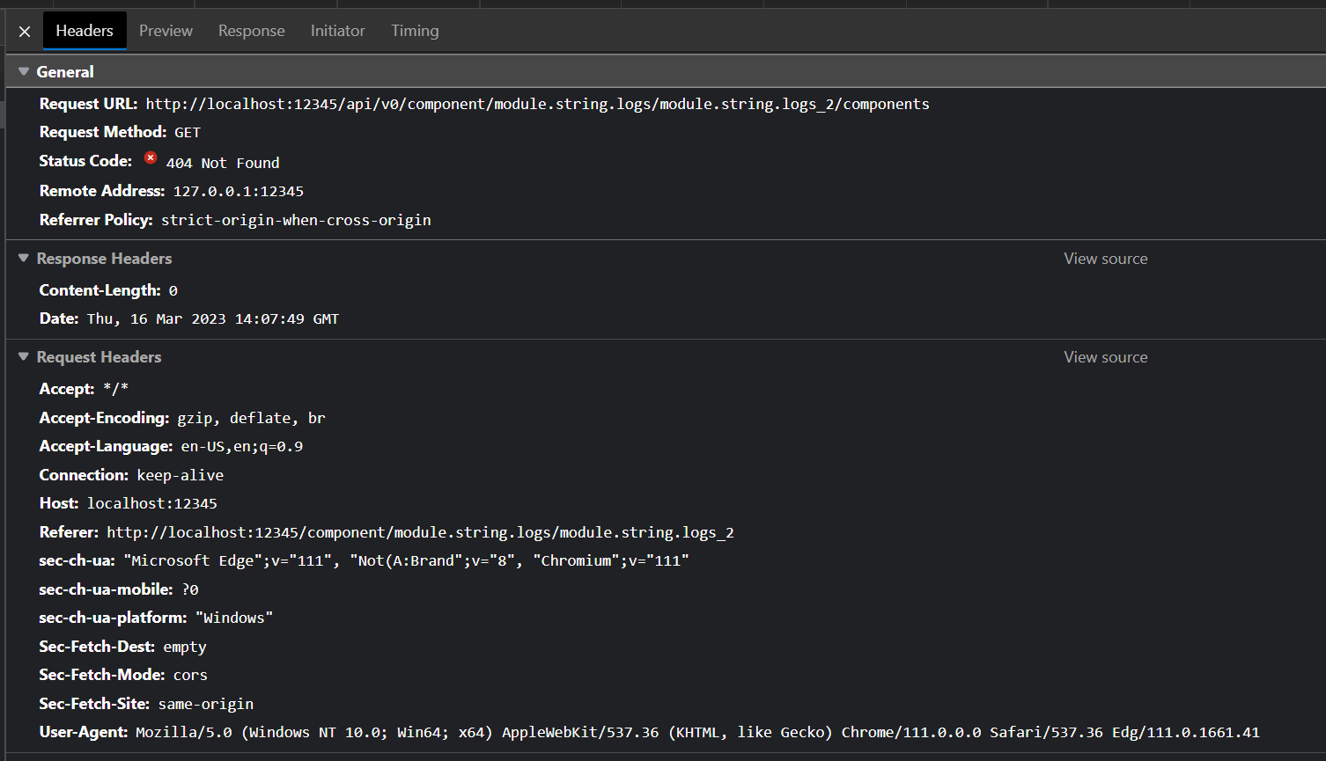Open the Initiator tab
This screenshot has width=1326, height=761.
[337, 31]
